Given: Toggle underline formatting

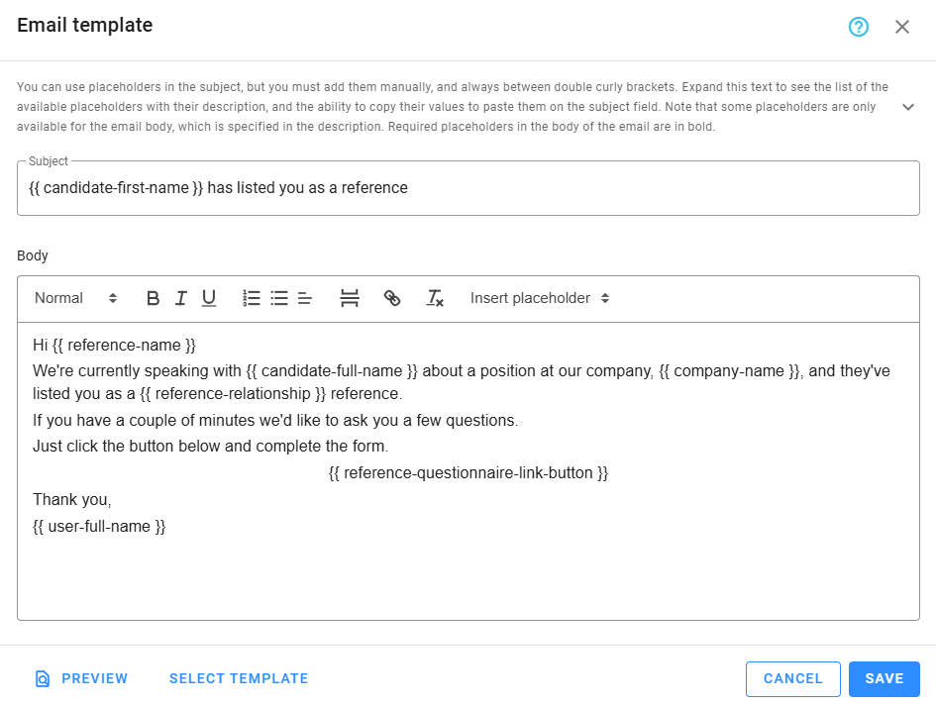Looking at the screenshot, I should point(209,297).
